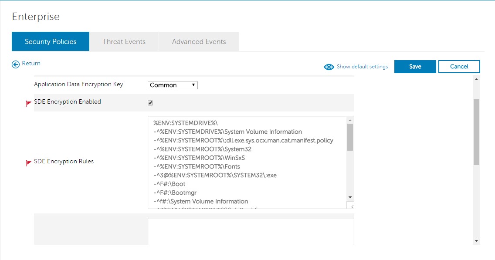
Task: Click the down arrow in the rules box scrollbar
Action: click(x=350, y=197)
